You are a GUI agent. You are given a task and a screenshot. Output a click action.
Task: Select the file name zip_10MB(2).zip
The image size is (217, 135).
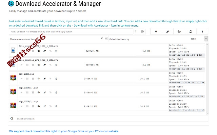[28, 102]
